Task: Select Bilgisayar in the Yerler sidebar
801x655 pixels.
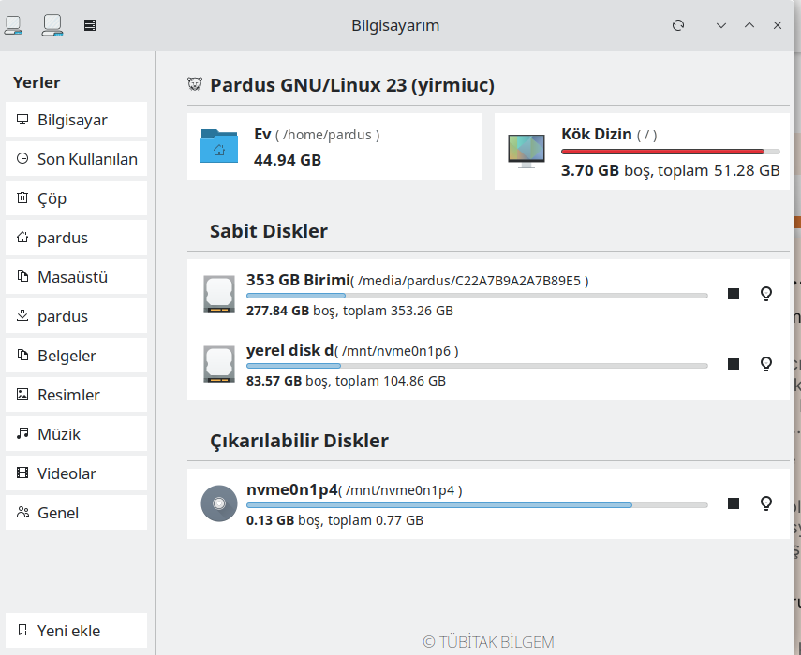Action: pyautogui.click(x=76, y=120)
